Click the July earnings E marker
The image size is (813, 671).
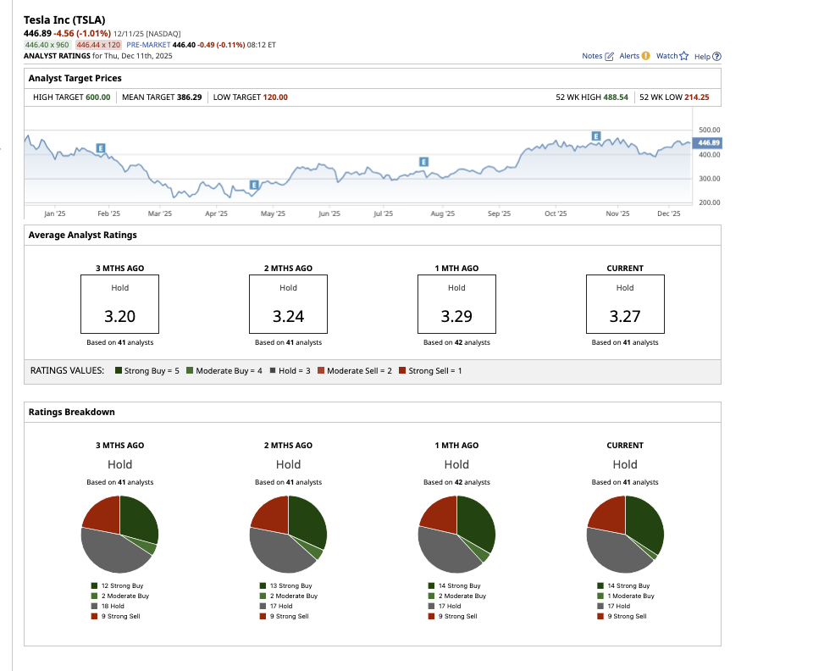click(423, 162)
